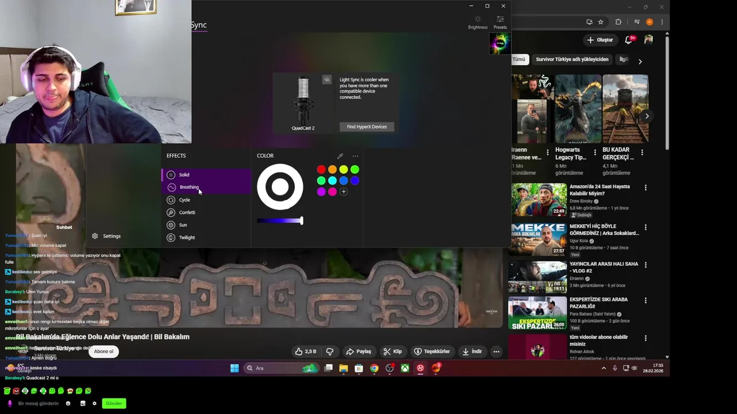Select the Tümü filter chip
Viewport: 737px width, 414px height.
519,59
